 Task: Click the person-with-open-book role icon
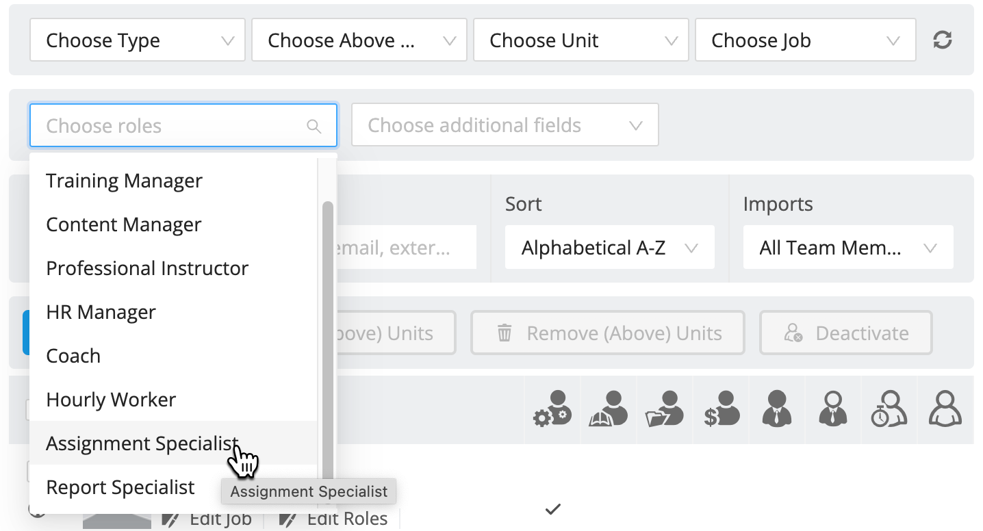pyautogui.click(x=609, y=409)
